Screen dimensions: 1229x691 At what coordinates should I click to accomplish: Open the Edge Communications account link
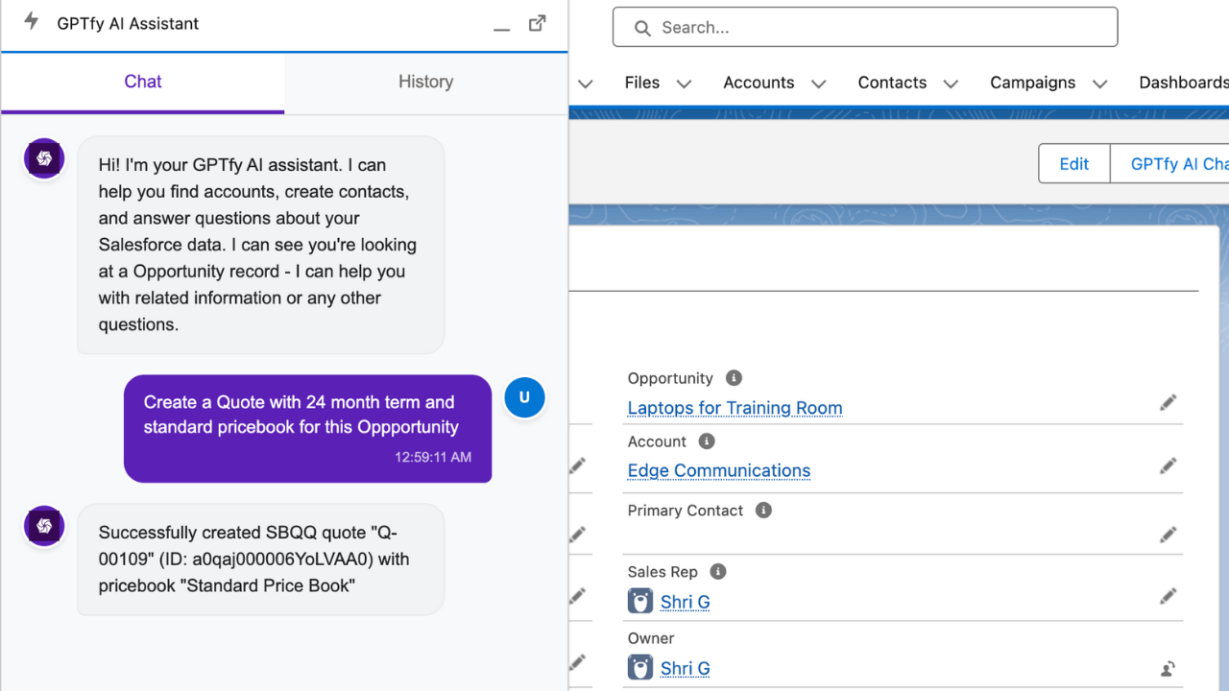(718, 470)
